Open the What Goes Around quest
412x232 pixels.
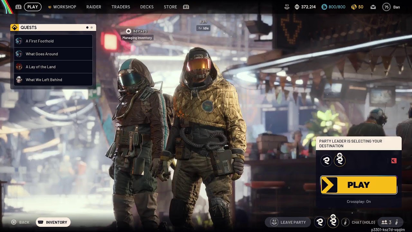(53, 54)
